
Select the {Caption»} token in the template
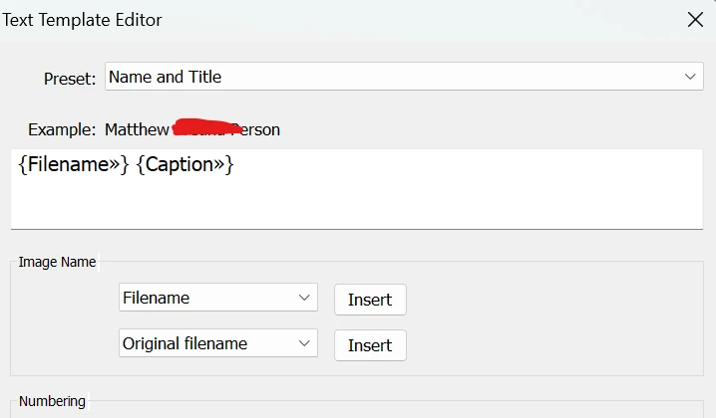pyautogui.click(x=184, y=165)
